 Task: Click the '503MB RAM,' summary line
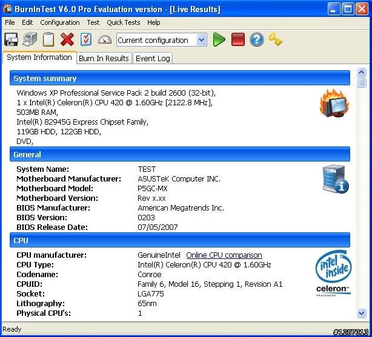[x=37, y=112]
